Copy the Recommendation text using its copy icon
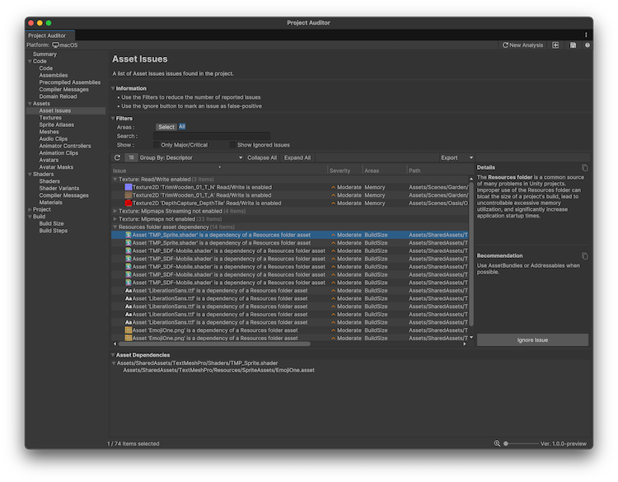The height and width of the screenshot is (482, 618). coord(585,256)
